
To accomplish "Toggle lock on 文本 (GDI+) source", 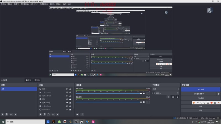I will [70, 103].
